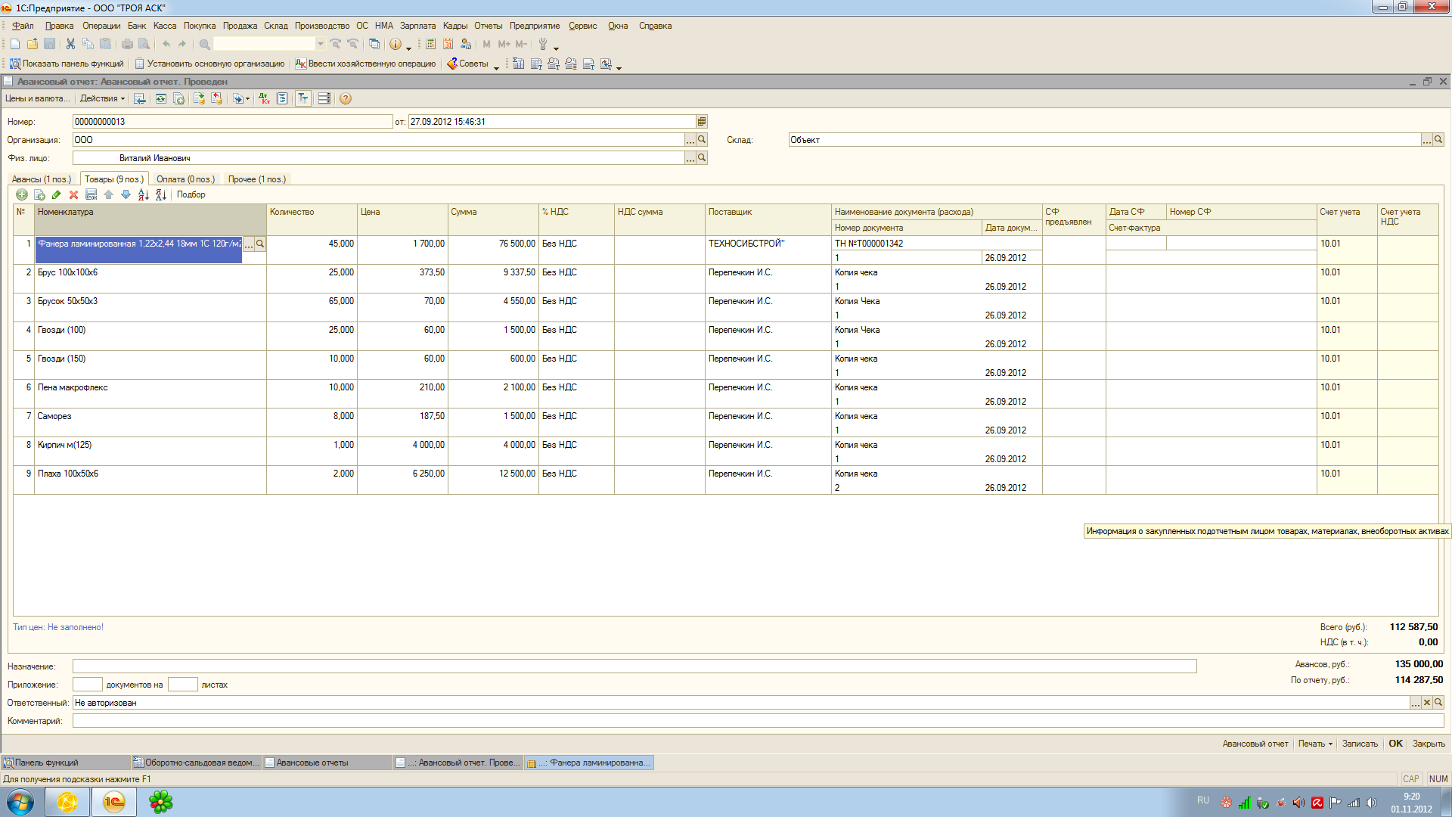Click into the Назначение input field
This screenshot has height=817, width=1452.
click(x=634, y=666)
